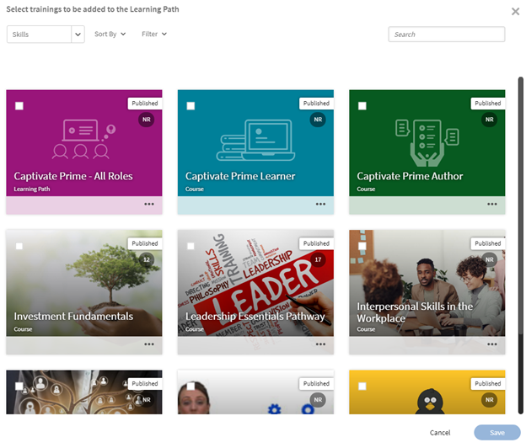Check Captivate Prime - All Roles checkbox
This screenshot has height=448, width=526.
[x=19, y=106]
